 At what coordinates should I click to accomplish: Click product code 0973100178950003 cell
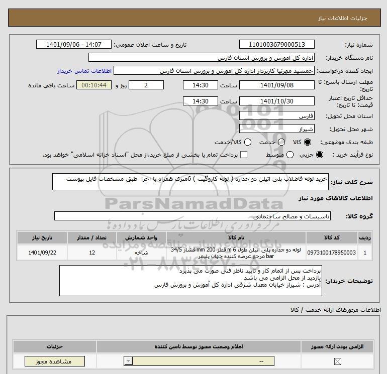pyautogui.click(x=332, y=253)
